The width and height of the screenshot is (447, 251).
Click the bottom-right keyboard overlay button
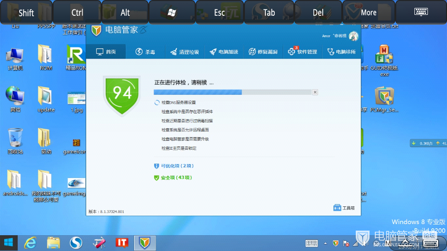430,243
